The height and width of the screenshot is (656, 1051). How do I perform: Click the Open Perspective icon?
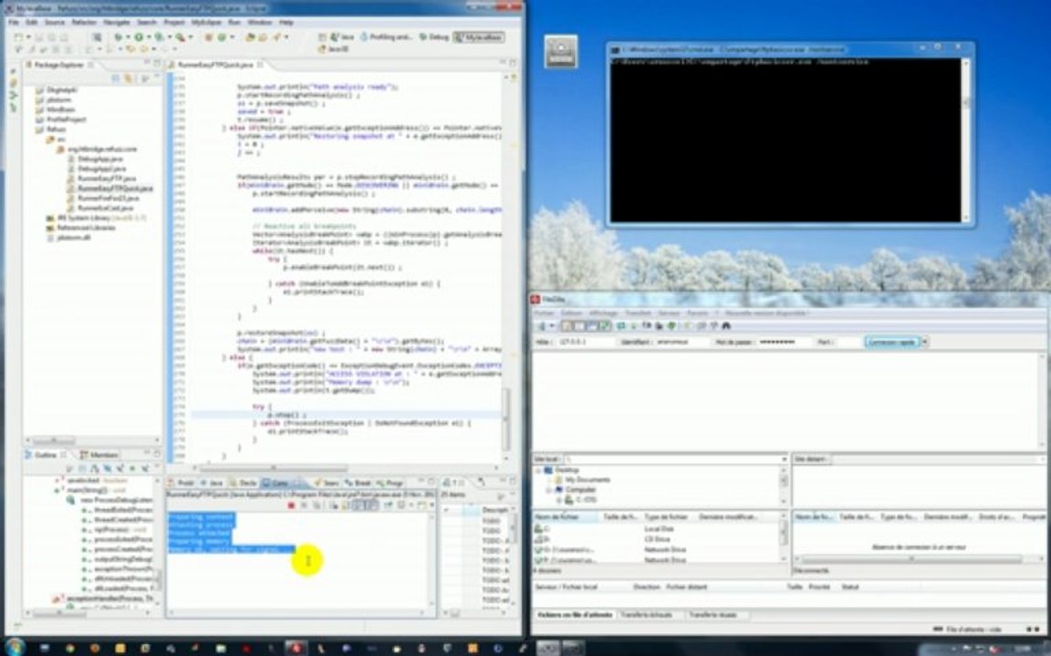pos(323,37)
